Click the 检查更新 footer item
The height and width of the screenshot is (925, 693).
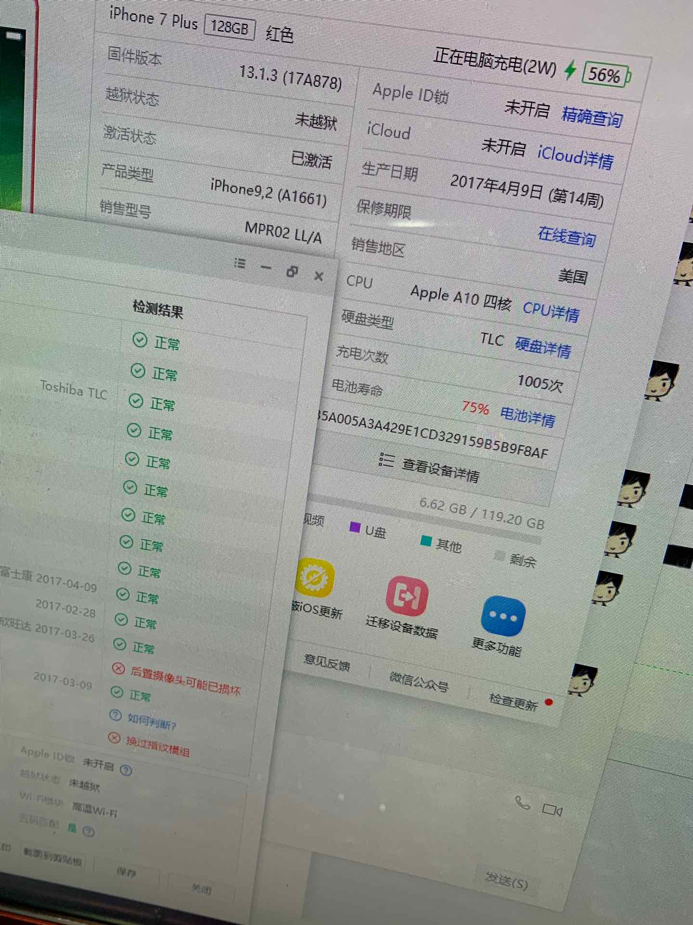[x=513, y=702]
